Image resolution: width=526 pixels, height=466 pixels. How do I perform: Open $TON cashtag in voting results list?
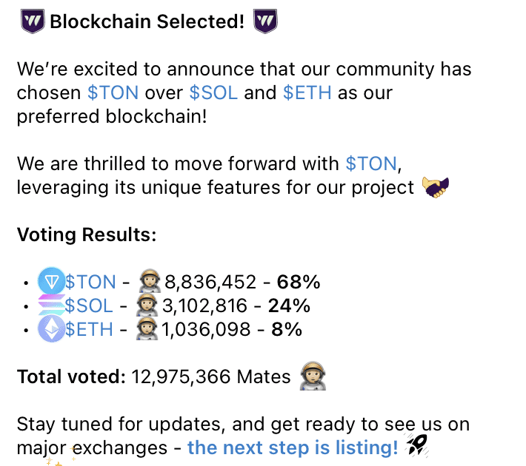click(x=90, y=282)
